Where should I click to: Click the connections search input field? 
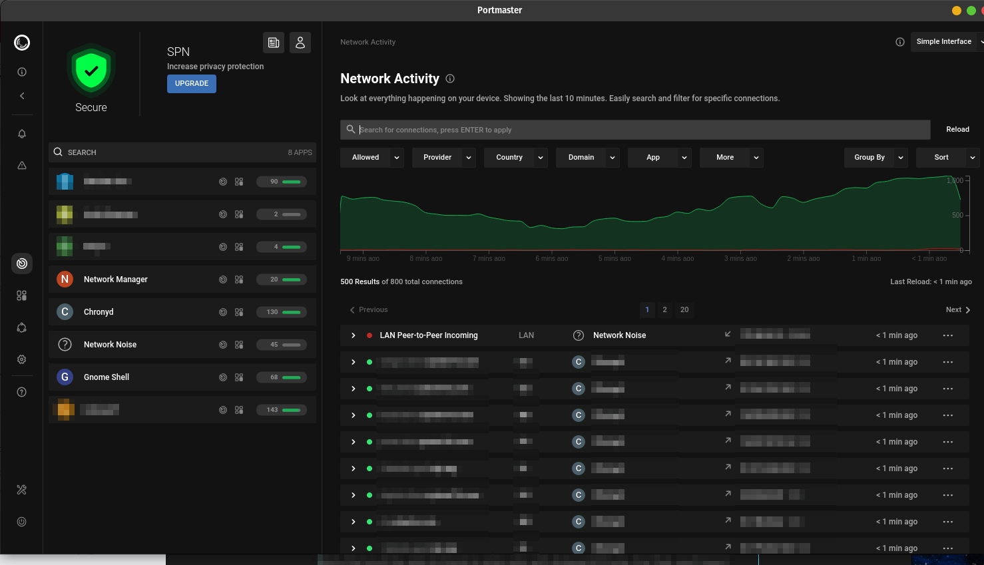point(639,130)
